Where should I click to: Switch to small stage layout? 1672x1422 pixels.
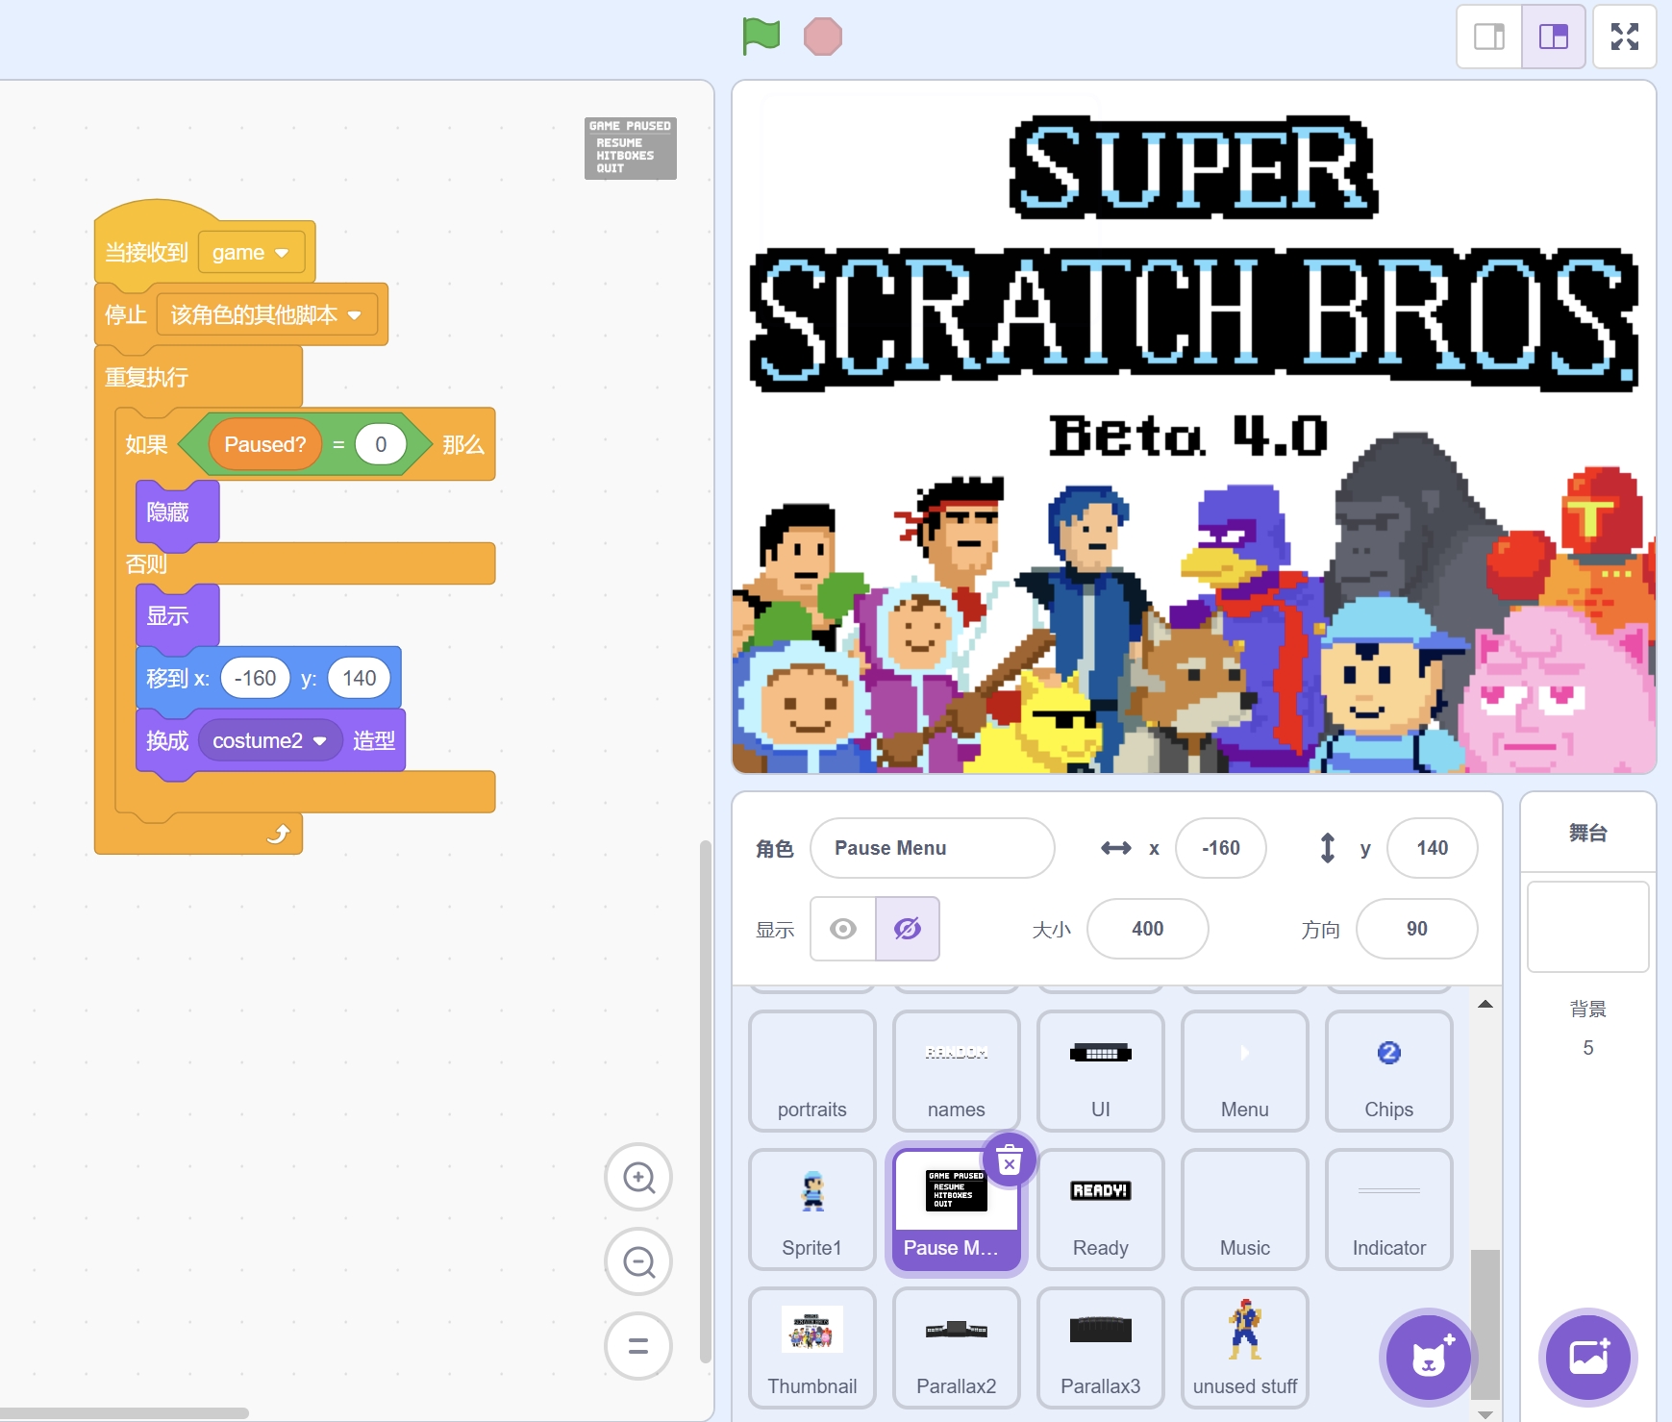(1489, 37)
